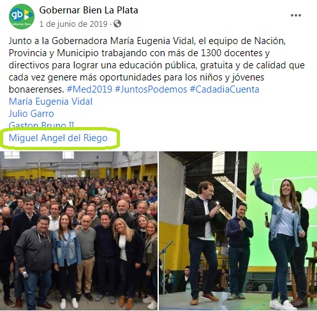The image size is (317, 311).
Task: Visit the blue María Eugenia Vidal tagged profile
Action: coord(50,102)
